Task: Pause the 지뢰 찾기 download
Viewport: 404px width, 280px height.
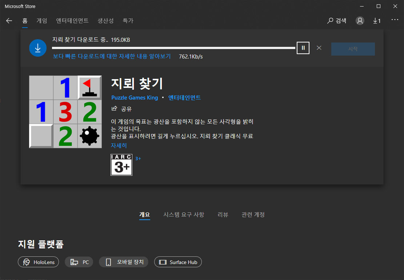Action: coord(303,48)
